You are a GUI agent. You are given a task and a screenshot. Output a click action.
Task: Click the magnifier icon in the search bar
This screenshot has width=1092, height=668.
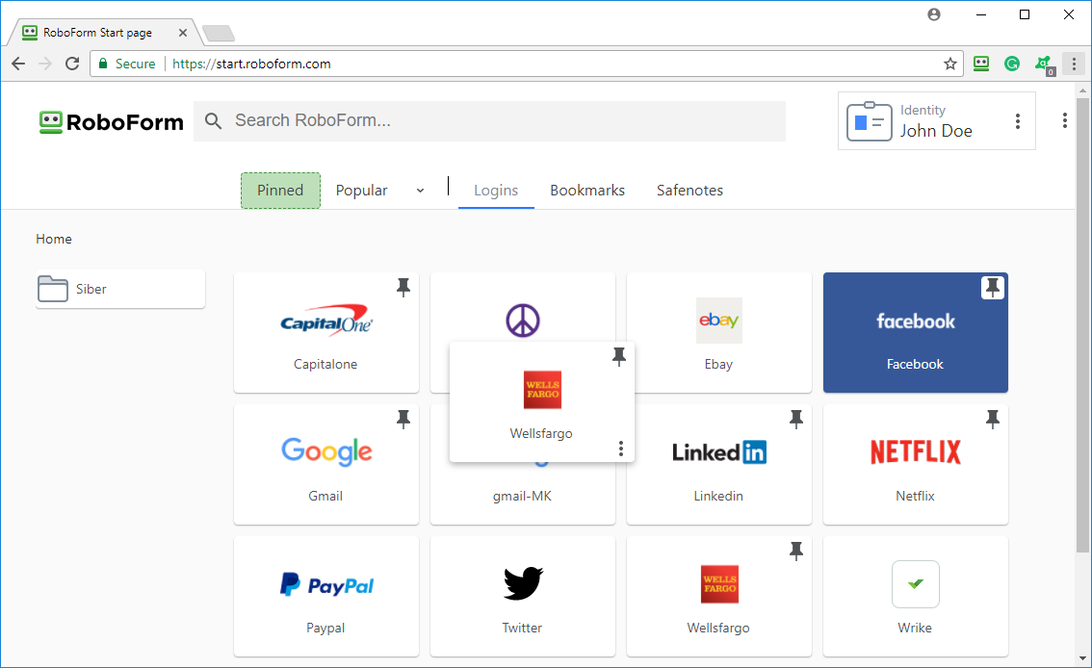coord(213,121)
